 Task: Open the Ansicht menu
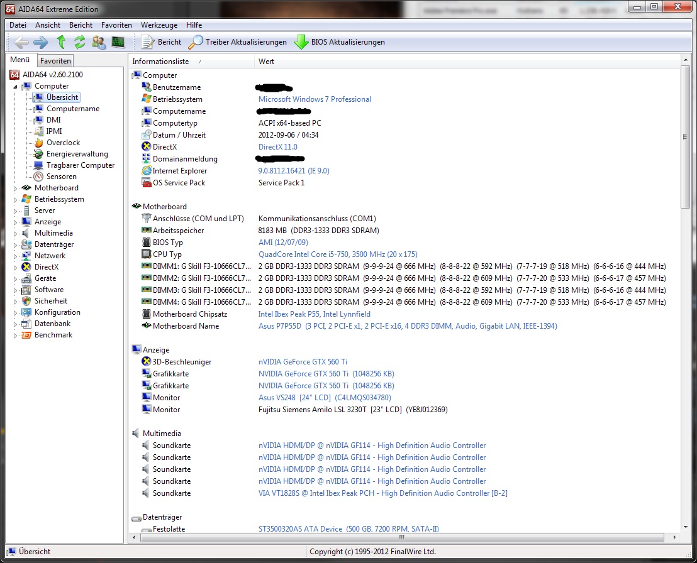click(48, 25)
